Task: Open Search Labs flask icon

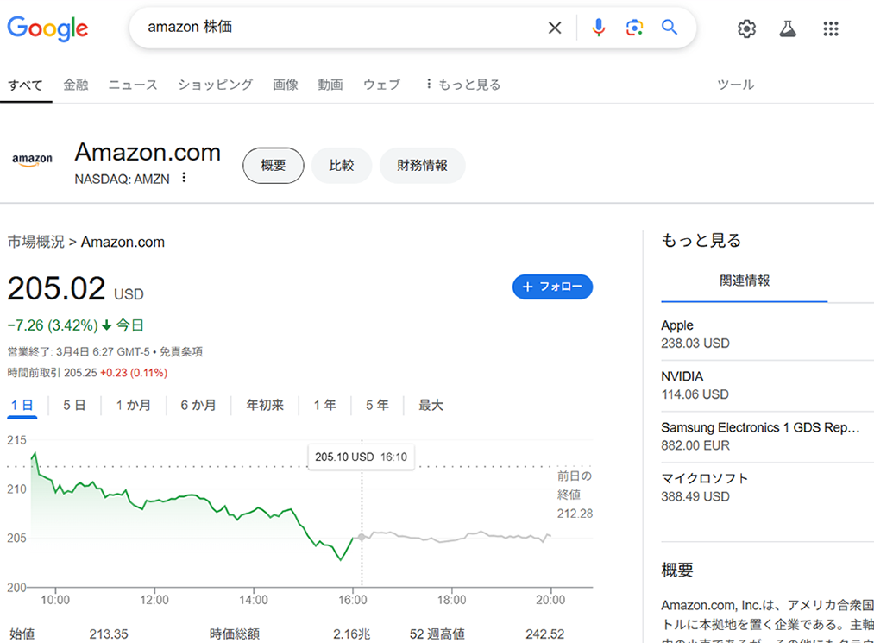Action: tap(788, 28)
